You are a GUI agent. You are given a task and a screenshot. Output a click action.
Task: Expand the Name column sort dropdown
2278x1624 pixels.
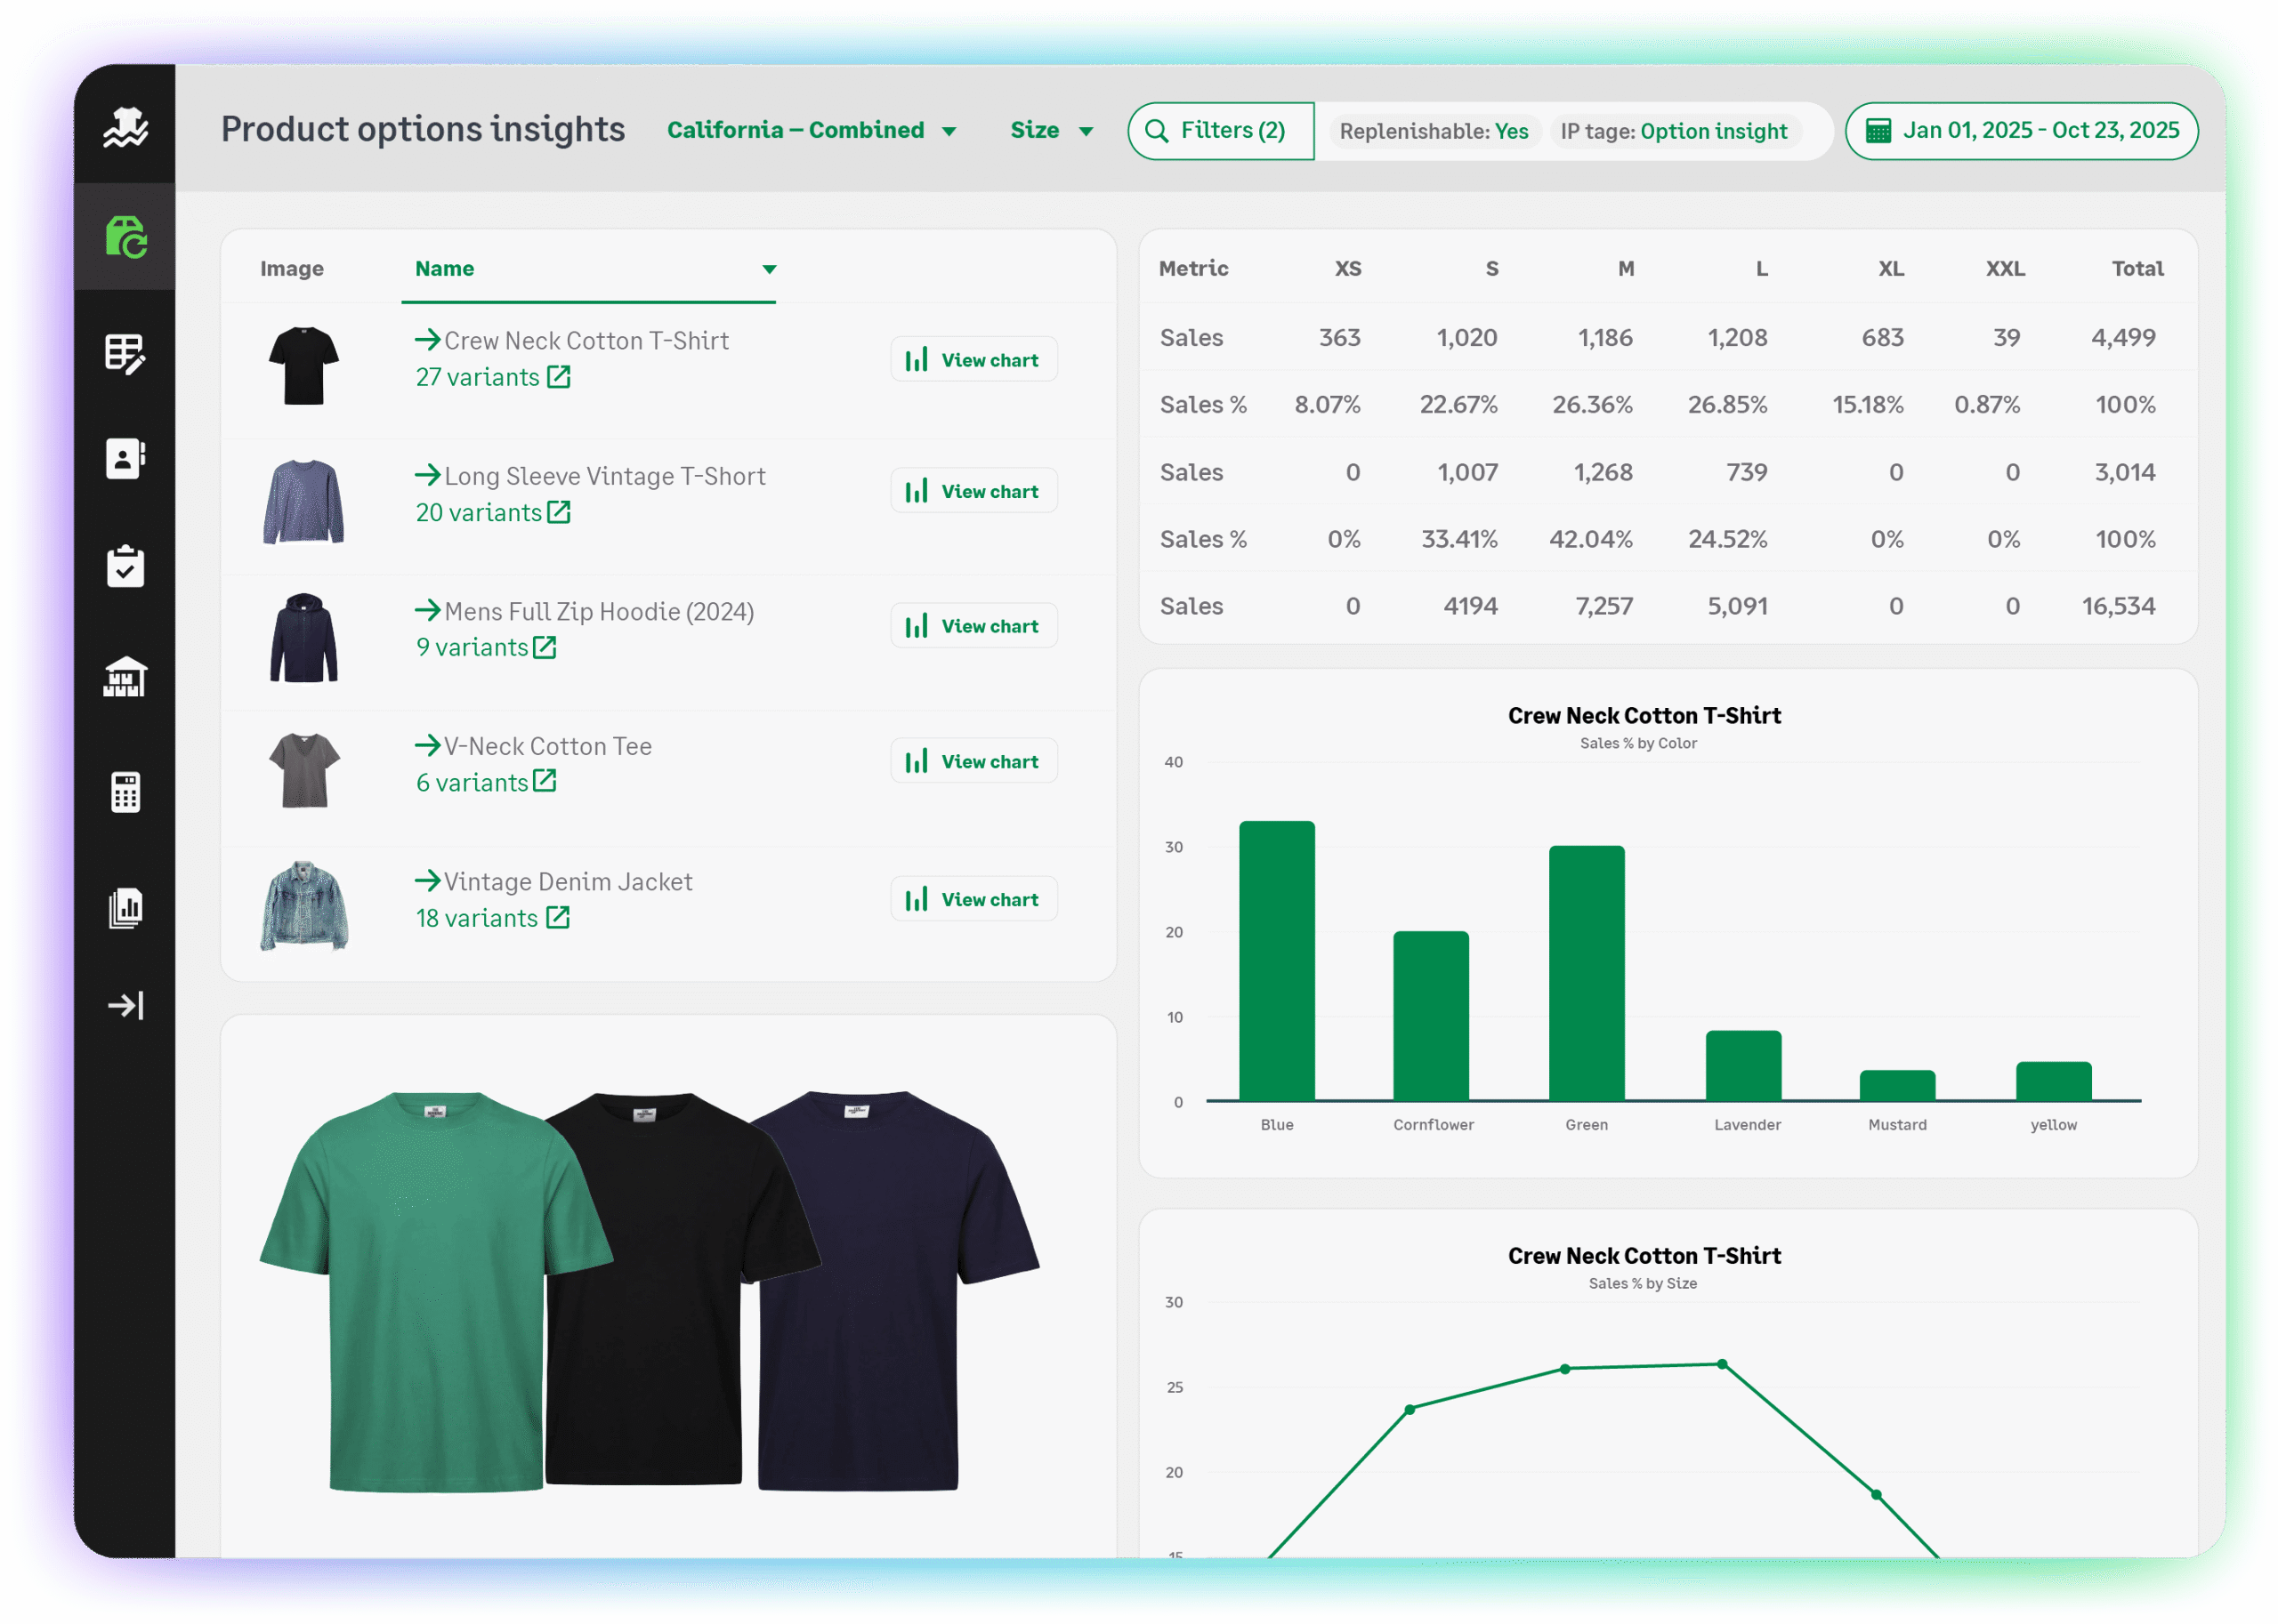[770, 269]
